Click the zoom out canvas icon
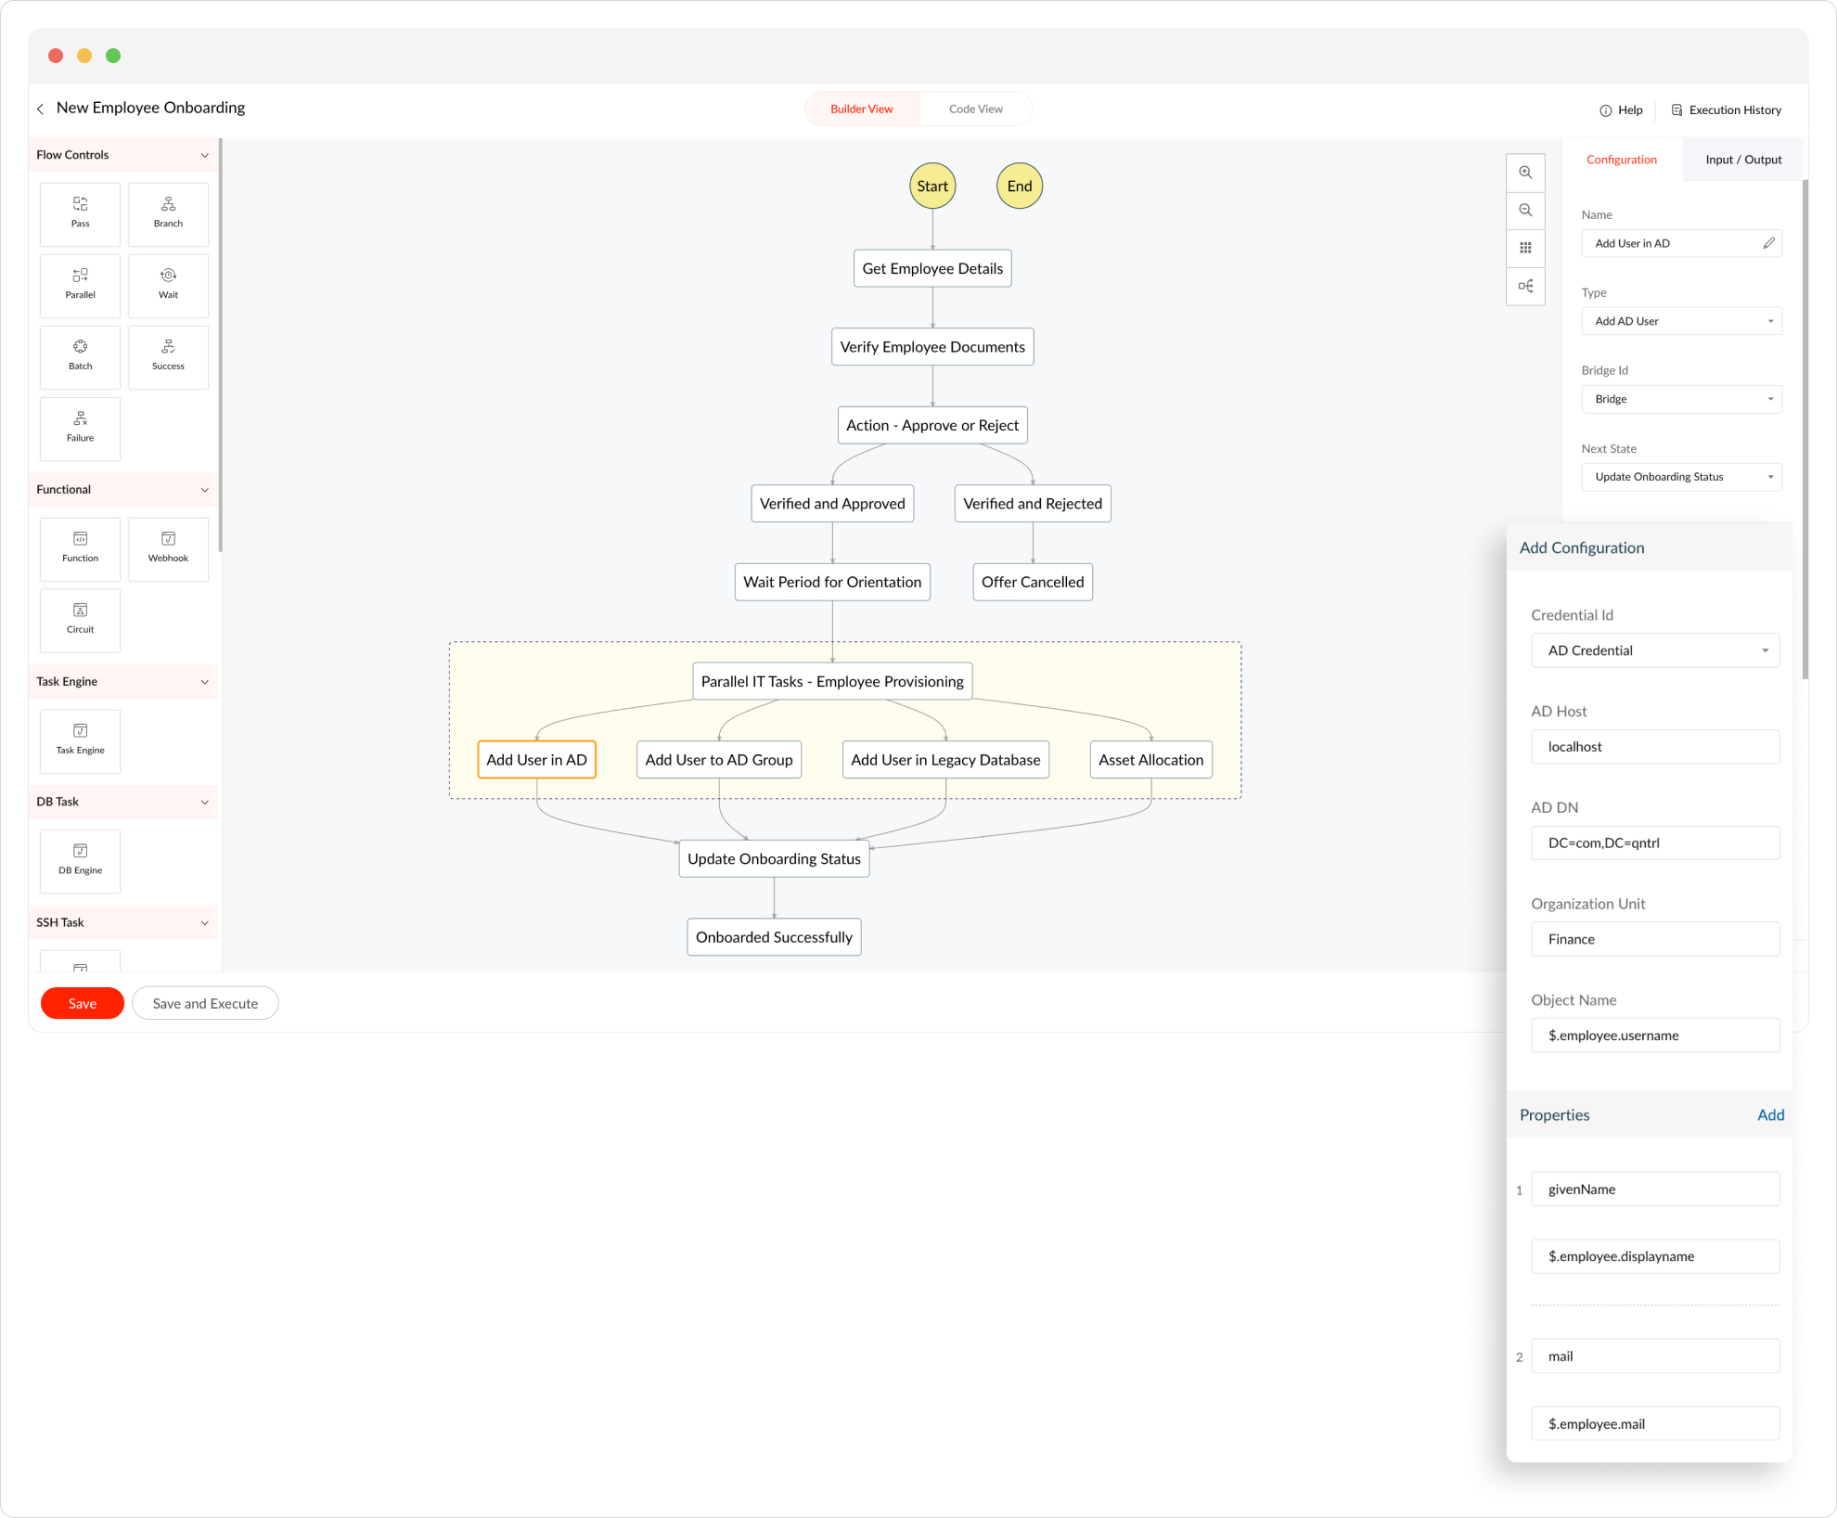Viewport: 1837px width, 1518px height. coord(1525,211)
